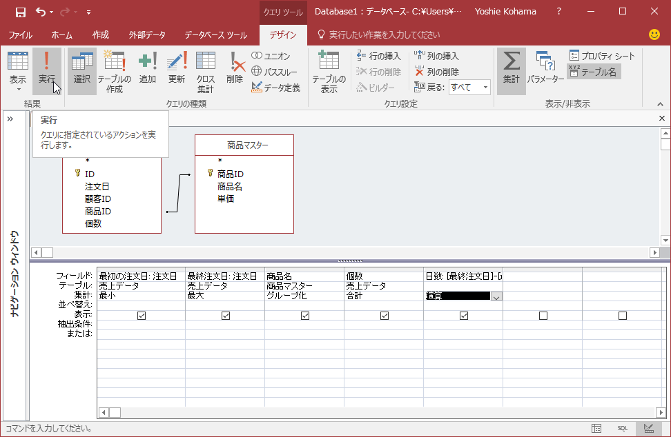Click the 日数 field expression cell
The image size is (671, 437).
pyautogui.click(x=463, y=276)
